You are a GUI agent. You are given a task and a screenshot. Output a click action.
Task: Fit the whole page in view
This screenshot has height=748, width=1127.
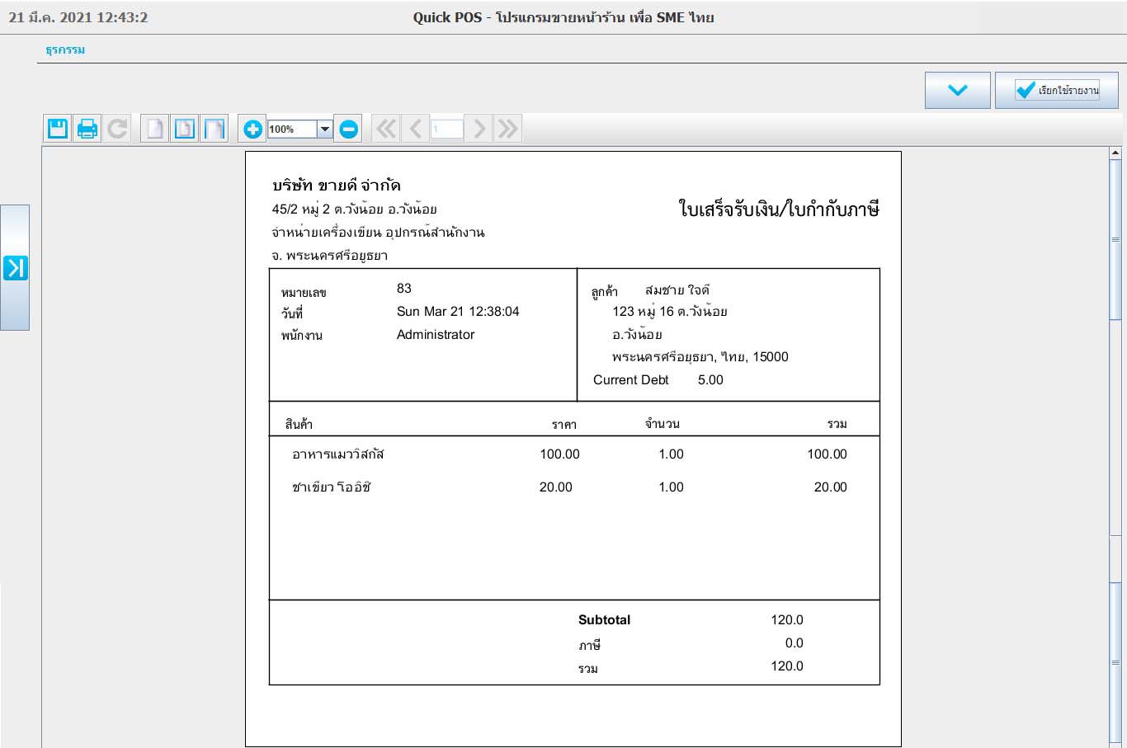pos(185,129)
